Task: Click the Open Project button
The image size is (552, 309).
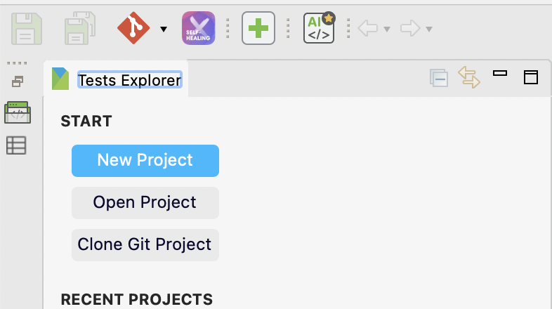Action: [x=145, y=202]
